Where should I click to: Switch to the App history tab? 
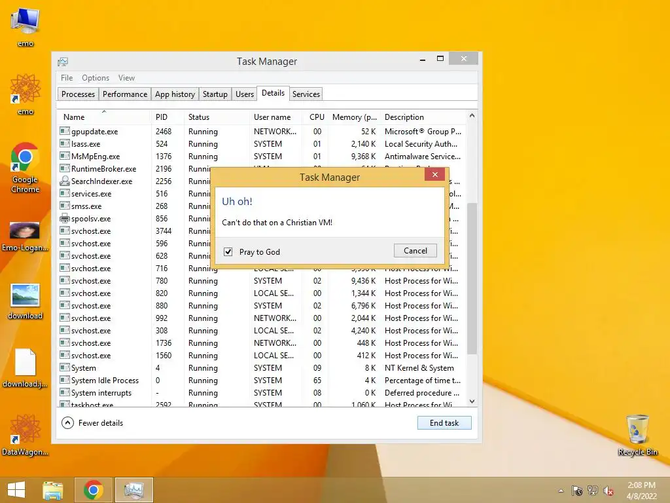click(175, 94)
